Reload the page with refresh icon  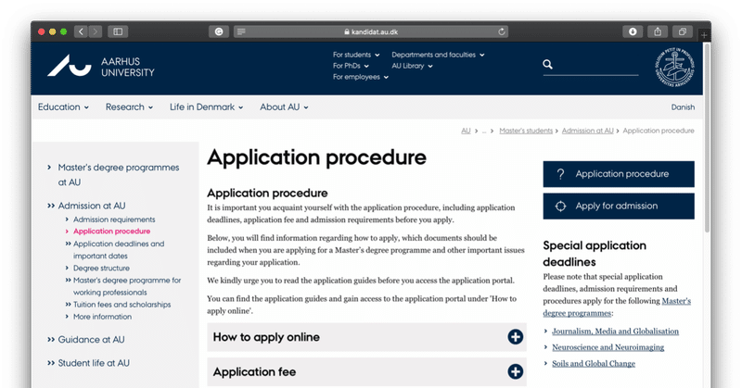(501, 31)
